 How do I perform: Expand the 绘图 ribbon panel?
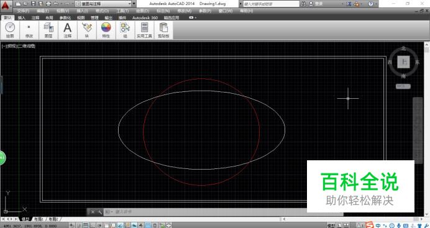point(10,30)
